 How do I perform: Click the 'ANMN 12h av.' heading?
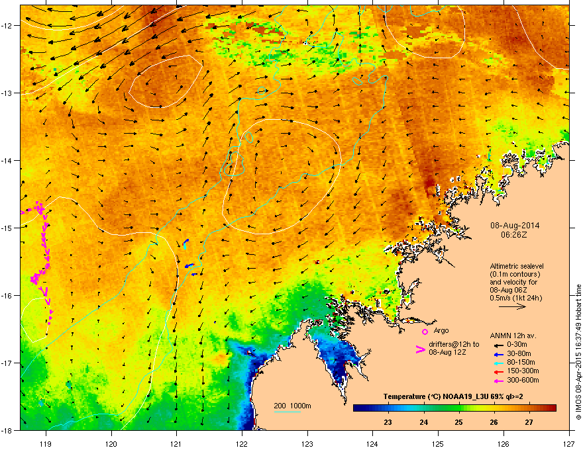513,336
